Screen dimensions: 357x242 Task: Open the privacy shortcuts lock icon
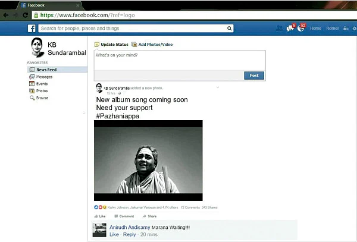click(346, 29)
